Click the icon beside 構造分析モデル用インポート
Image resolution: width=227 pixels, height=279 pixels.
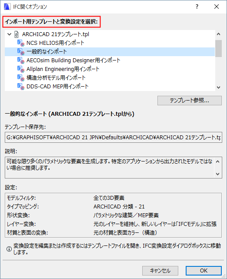[x=21, y=77]
